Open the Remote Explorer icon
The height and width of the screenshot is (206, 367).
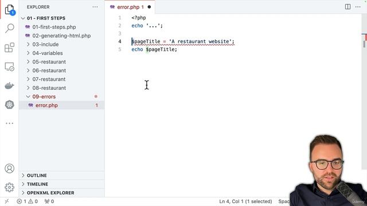pos(9,67)
